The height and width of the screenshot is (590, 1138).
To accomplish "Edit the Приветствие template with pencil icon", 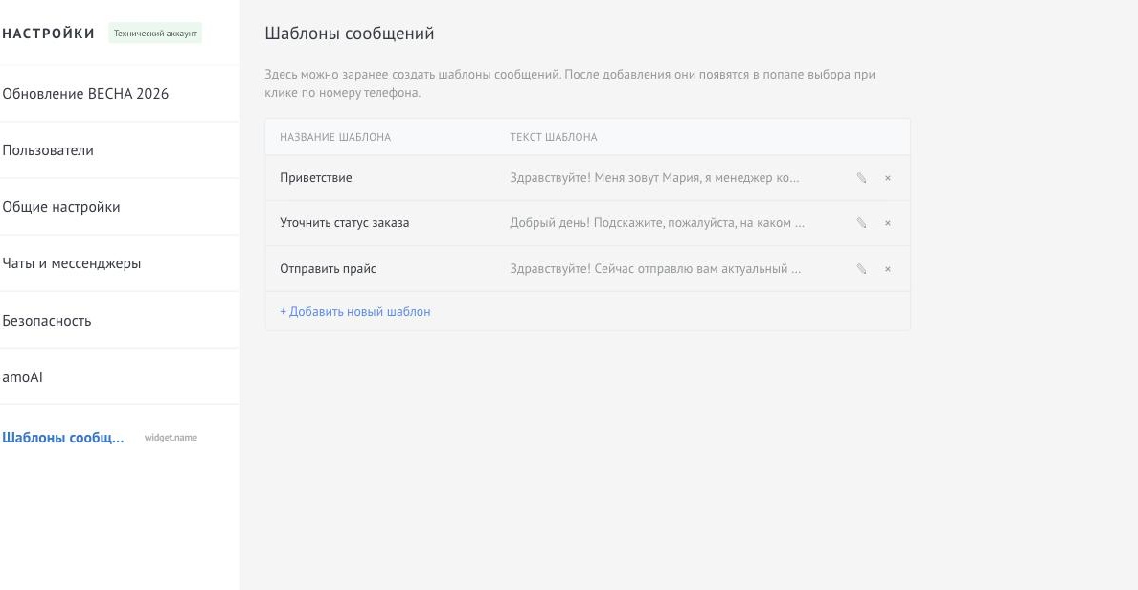I will tap(861, 178).
